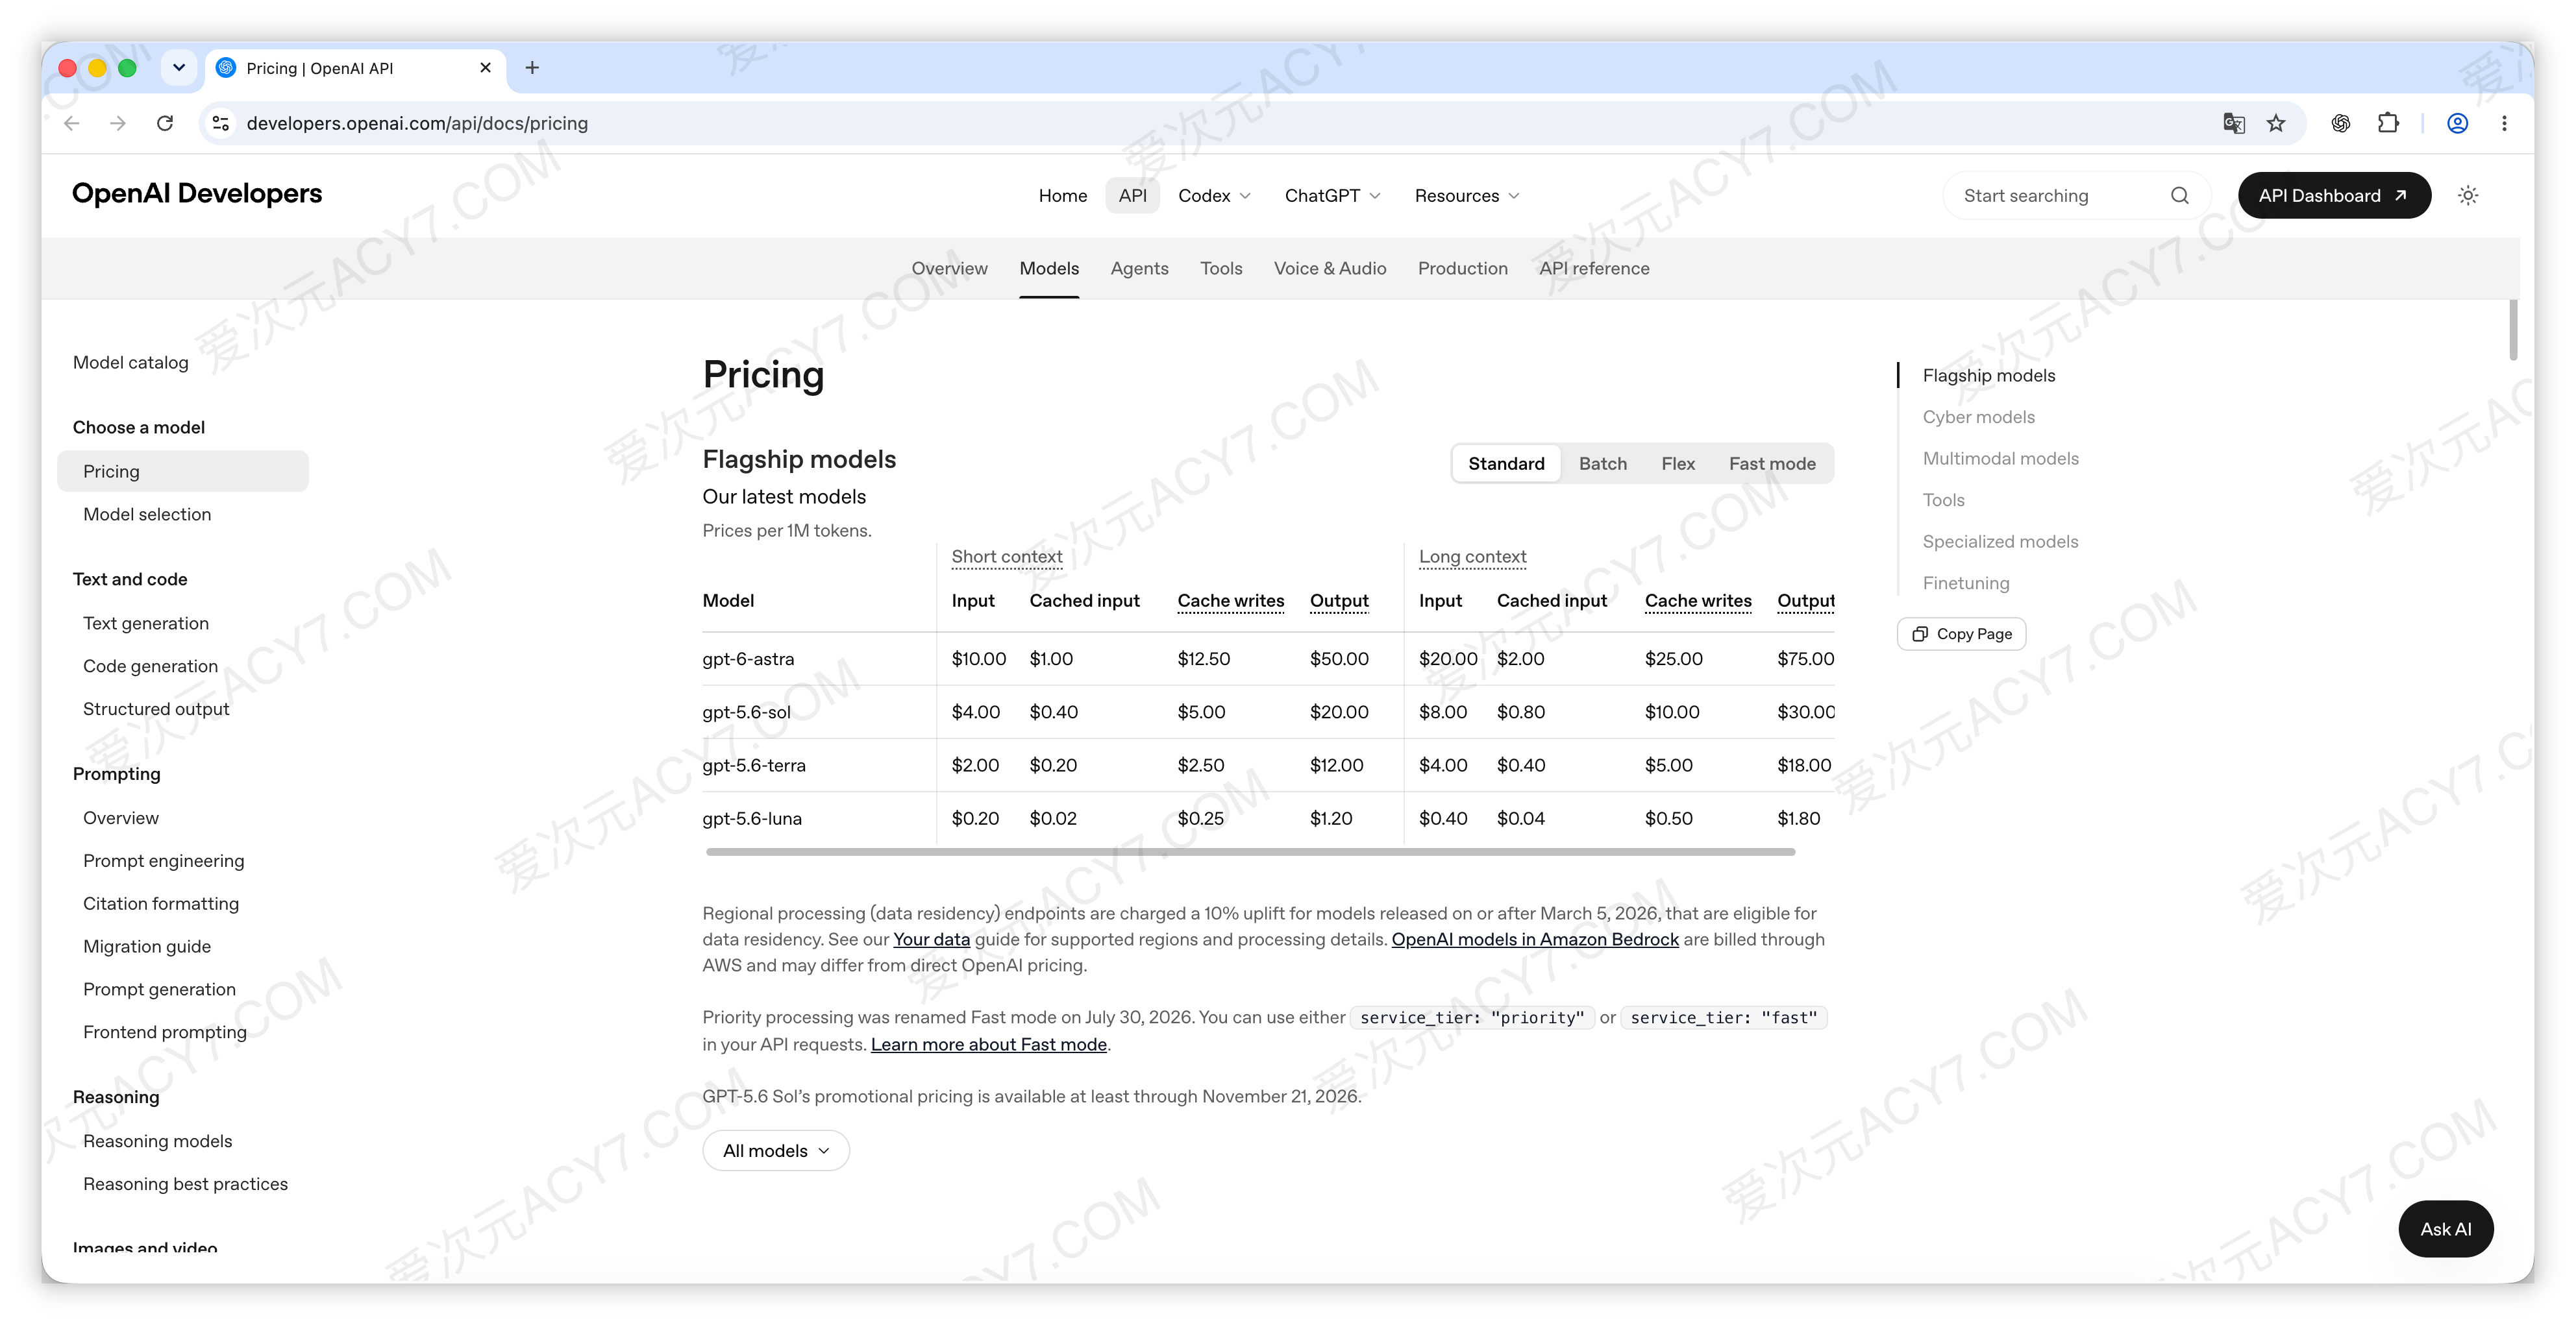Click the Long context column header
Image resolution: width=2576 pixels, height=1325 pixels.
coord(1472,557)
